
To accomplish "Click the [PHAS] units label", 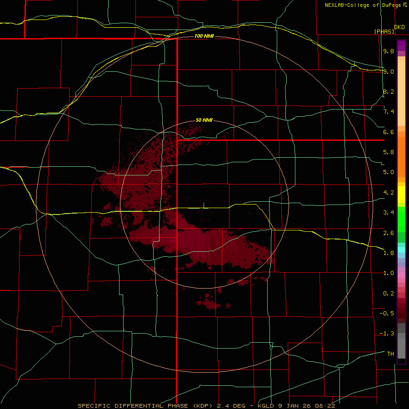I will tap(384, 31).
